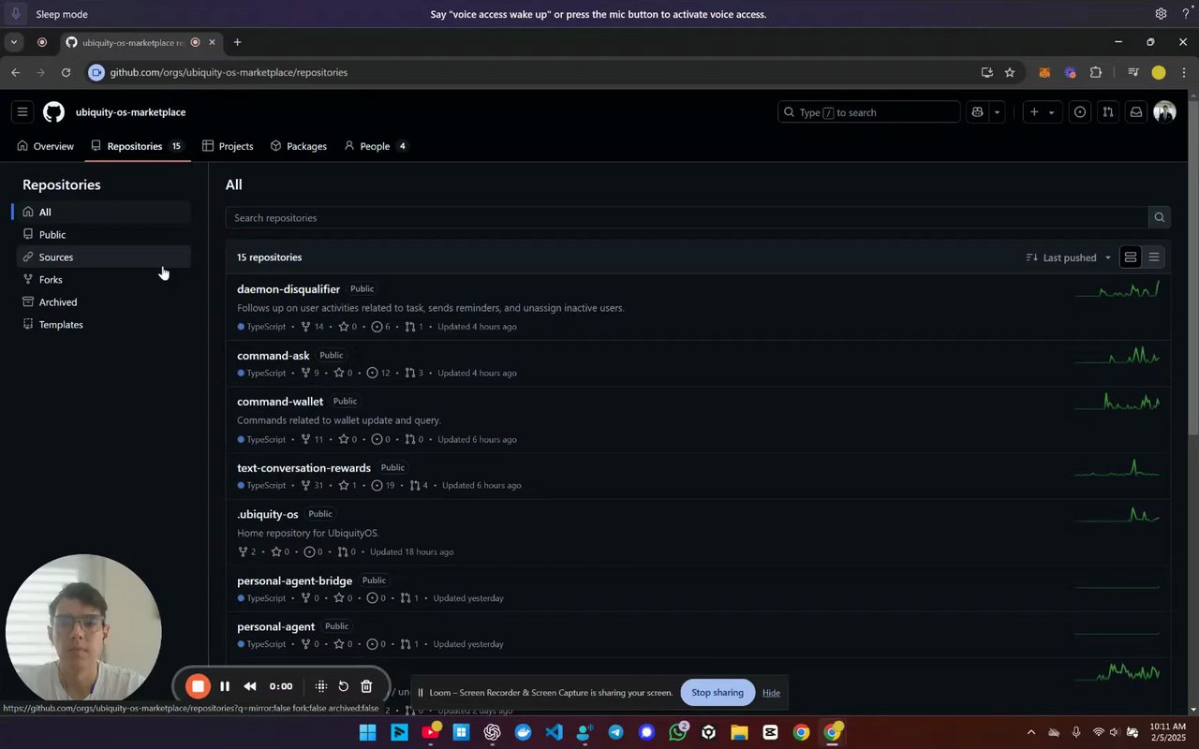This screenshot has height=749, width=1199.
Task: Open the .ubiquity-os repository
Action: [x=268, y=514]
